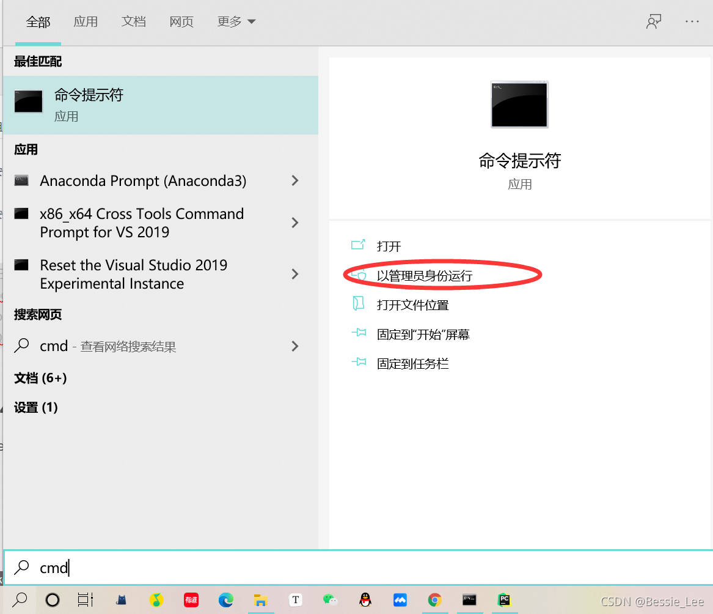Expand Anaconda Prompt result arrow
The height and width of the screenshot is (614, 713).
(295, 180)
